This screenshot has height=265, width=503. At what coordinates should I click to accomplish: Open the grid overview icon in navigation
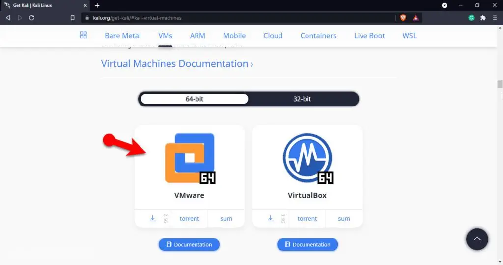(83, 35)
